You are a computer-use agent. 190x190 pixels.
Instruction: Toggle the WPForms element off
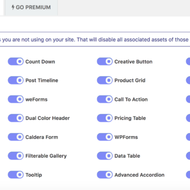click(x=104, y=137)
